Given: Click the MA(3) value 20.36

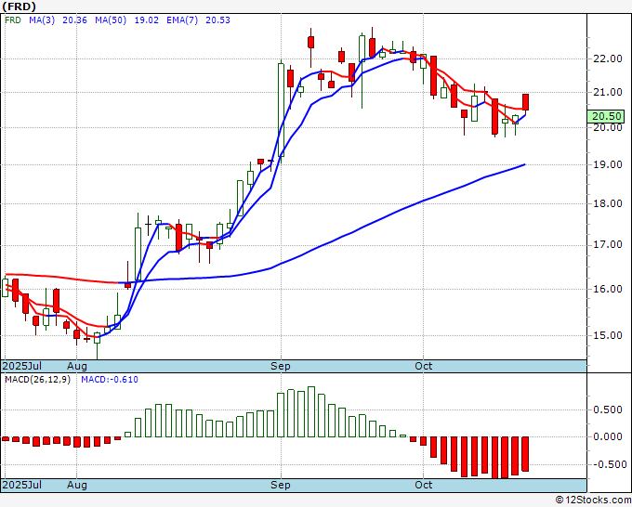Looking at the screenshot, I should (74, 20).
